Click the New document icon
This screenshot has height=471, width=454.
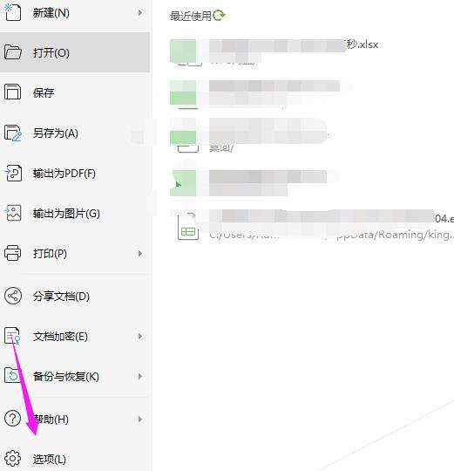(x=12, y=12)
